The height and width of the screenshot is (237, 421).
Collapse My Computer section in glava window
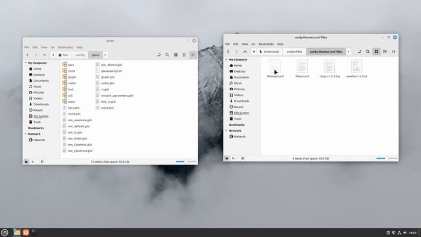(26, 63)
